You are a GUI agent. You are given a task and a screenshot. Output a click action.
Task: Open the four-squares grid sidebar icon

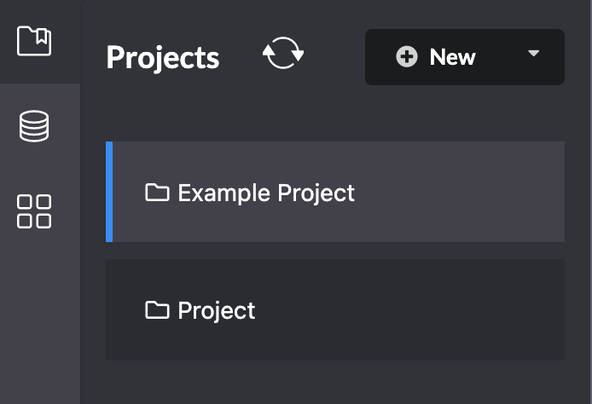click(34, 211)
